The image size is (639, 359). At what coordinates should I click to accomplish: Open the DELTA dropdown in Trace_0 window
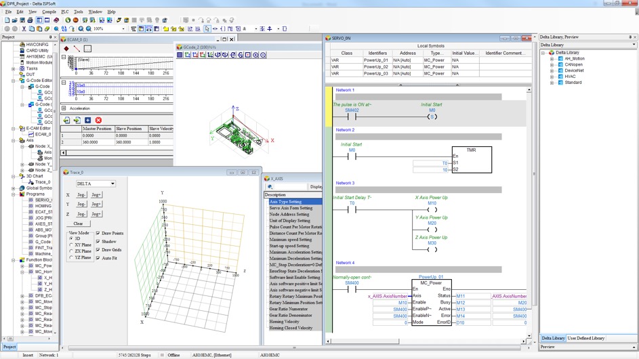112,184
